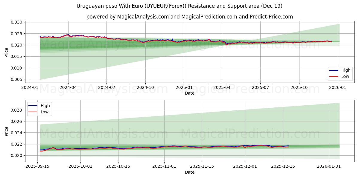Expand the top chart legend box

(340, 73)
